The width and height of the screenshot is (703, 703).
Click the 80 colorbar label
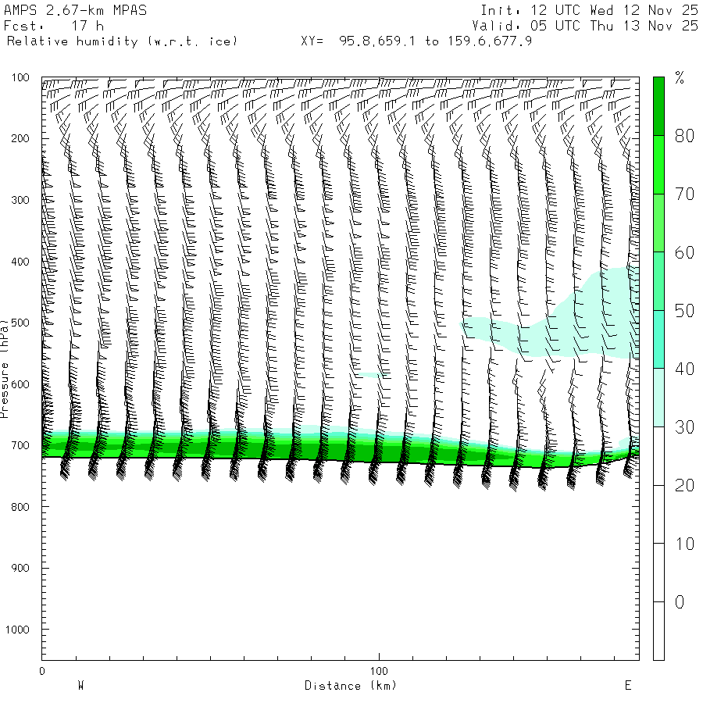tap(684, 136)
